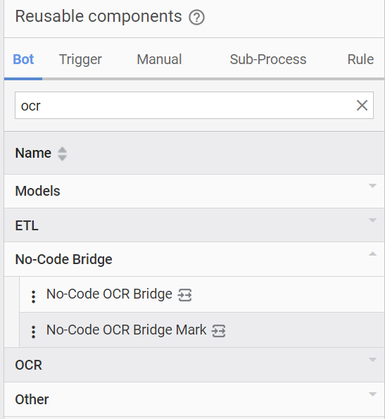Clear the ocr search text
The width and height of the screenshot is (385, 419).
362,106
